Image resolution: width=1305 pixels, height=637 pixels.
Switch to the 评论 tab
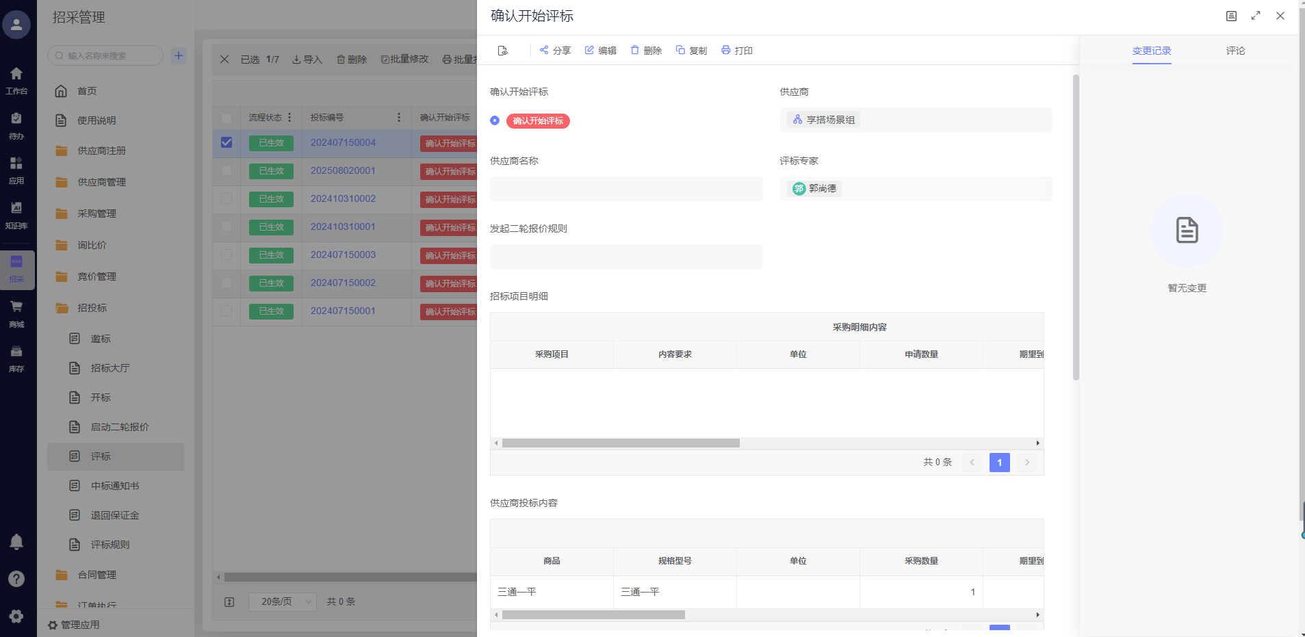point(1235,51)
